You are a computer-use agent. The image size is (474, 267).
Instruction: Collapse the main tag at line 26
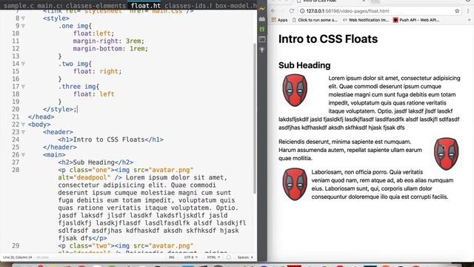(23, 155)
